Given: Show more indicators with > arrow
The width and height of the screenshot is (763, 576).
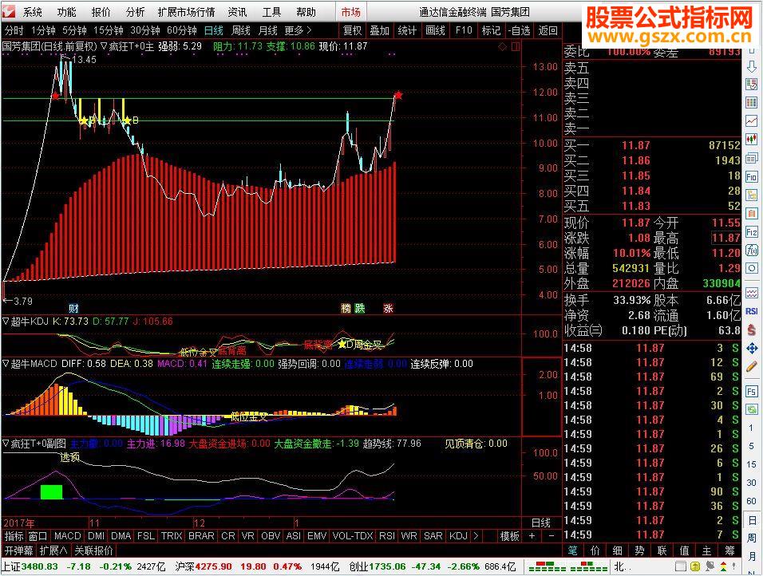Looking at the screenshot, I should click(476, 536).
